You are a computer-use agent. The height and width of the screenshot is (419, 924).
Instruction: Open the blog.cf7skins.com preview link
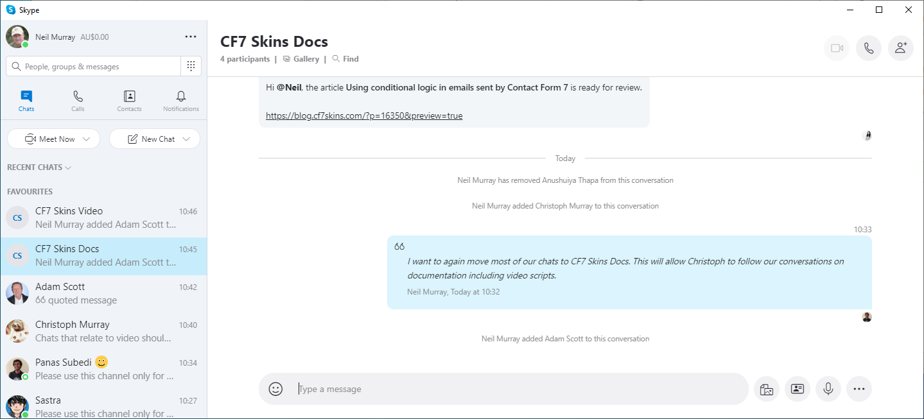click(x=364, y=116)
